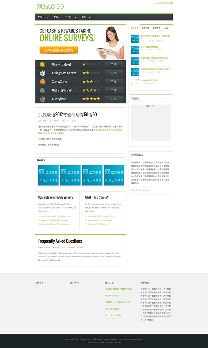This screenshot has width=208, height=348.
Task: Click the Opinion Outpost provider name
Action: pos(62,64)
